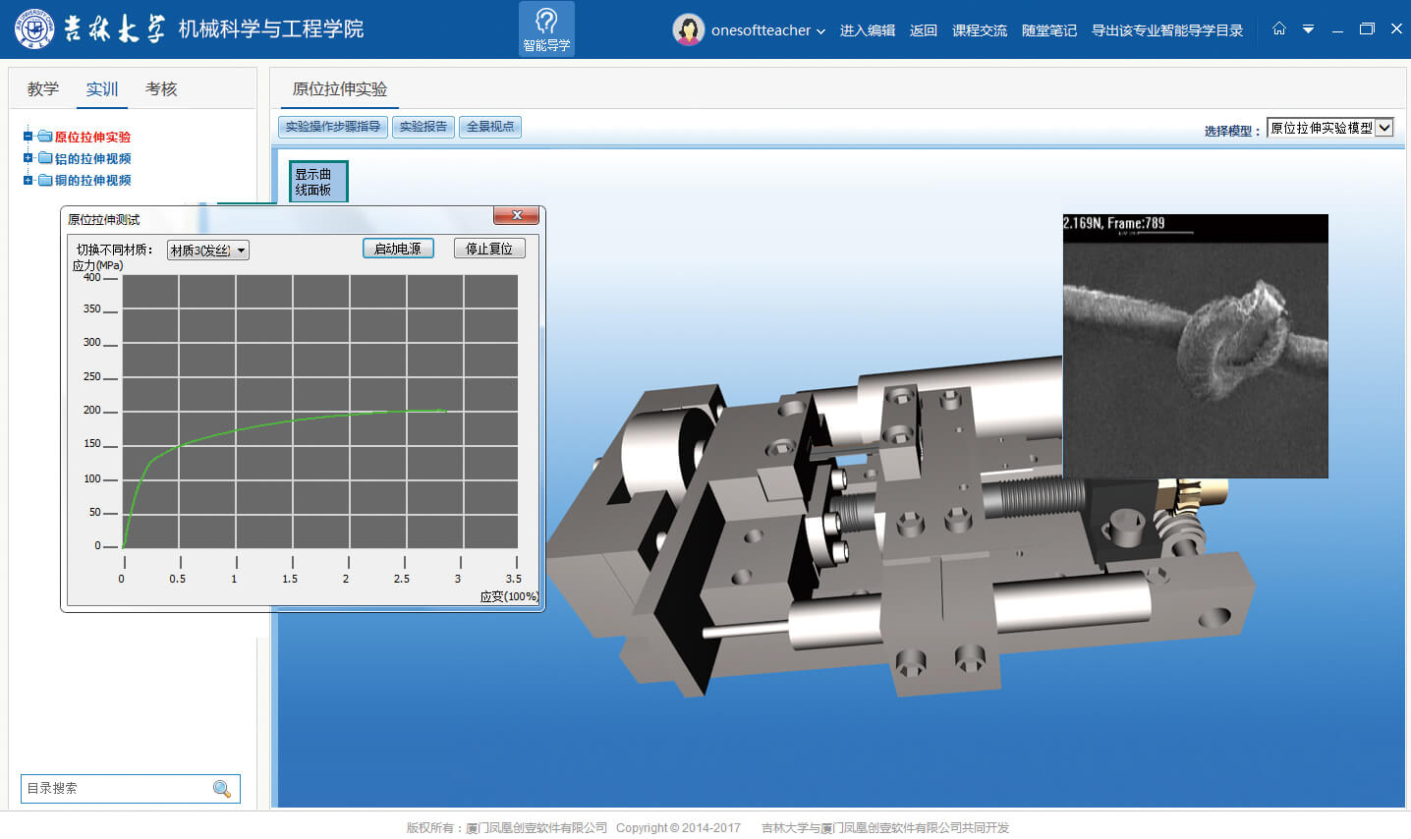
Task: Click the magnifier icon in directory search
Action: [222, 789]
